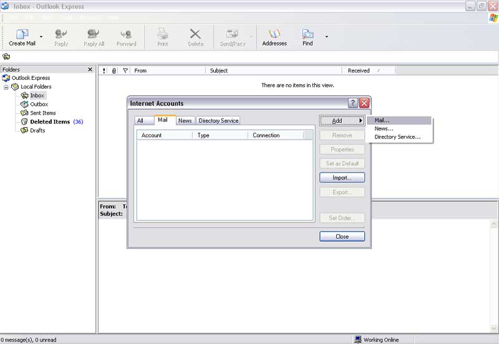499x344 pixels.
Task: Click the Forward toolbar icon
Action: [x=127, y=37]
